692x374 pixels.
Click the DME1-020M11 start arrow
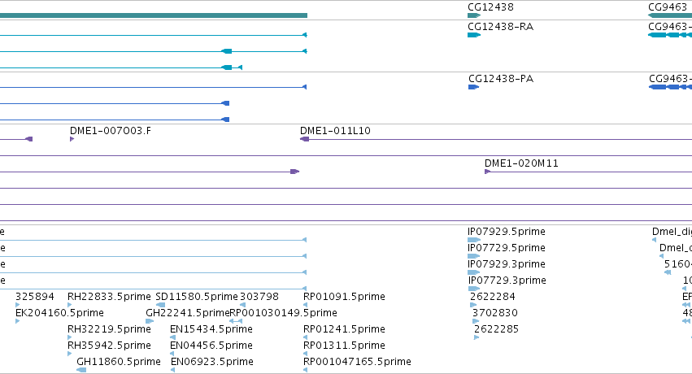[487, 172]
